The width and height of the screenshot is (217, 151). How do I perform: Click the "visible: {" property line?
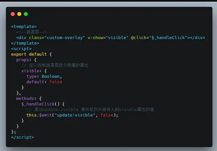pos(34,71)
